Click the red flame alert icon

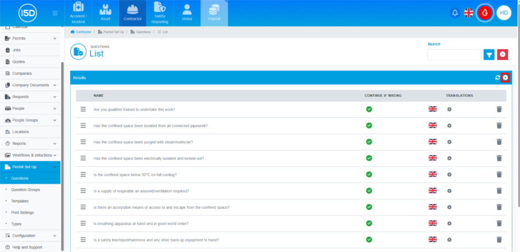coord(486,13)
